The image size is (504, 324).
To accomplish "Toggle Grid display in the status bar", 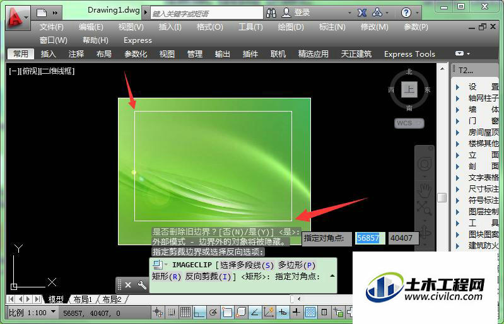I will (185, 312).
